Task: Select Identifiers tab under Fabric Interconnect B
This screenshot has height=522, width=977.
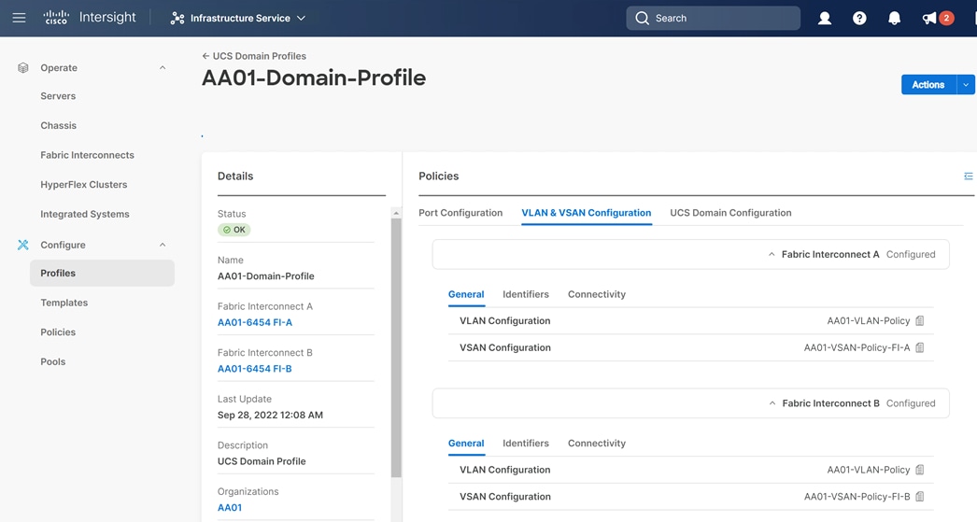Action: (x=526, y=443)
